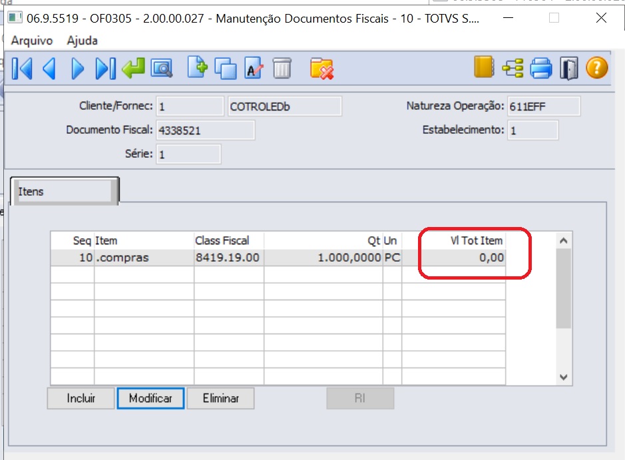Screen dimensions: 625x460
Task: Click the Seq value 10 cell
Action: coord(73,258)
